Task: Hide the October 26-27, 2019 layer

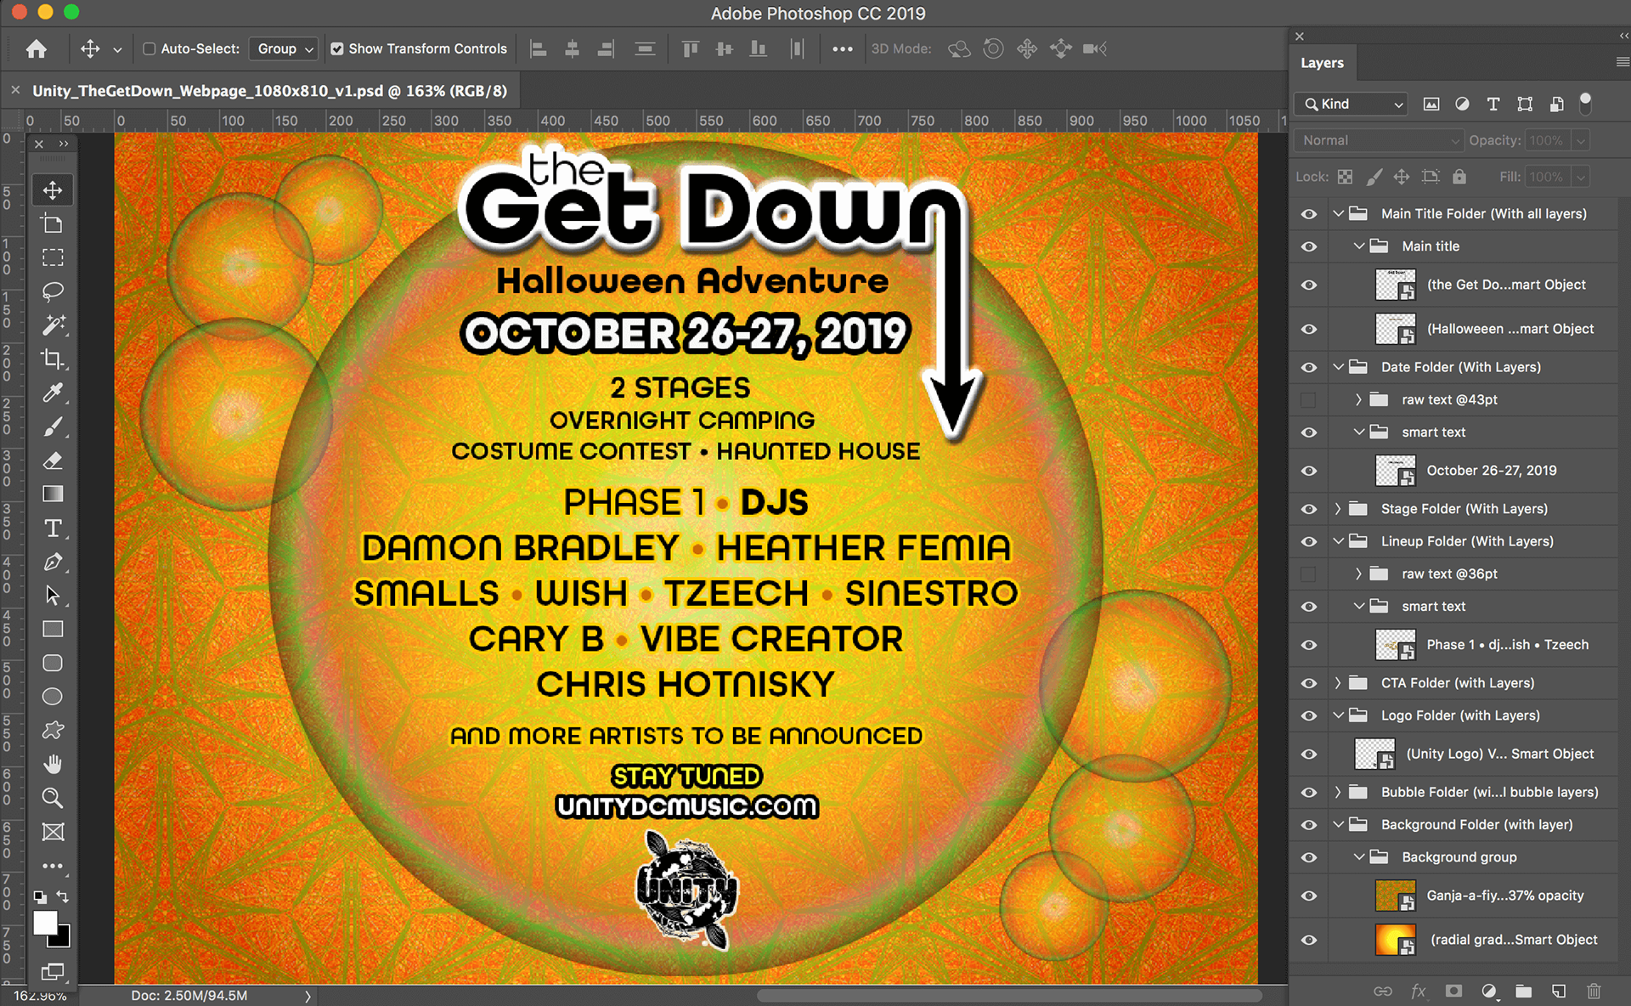Action: tap(1309, 471)
